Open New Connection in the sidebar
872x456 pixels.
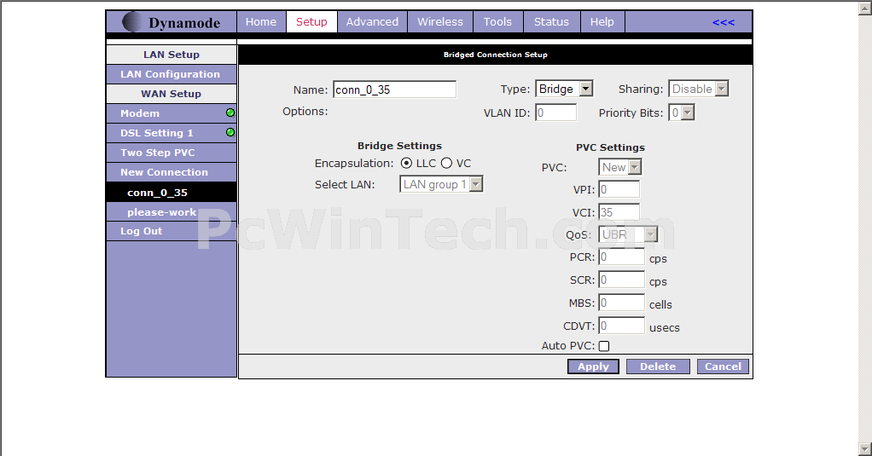click(171, 172)
